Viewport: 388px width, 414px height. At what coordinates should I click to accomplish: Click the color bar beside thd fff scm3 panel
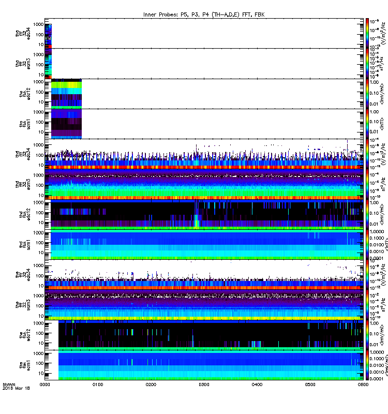tap(367, 184)
